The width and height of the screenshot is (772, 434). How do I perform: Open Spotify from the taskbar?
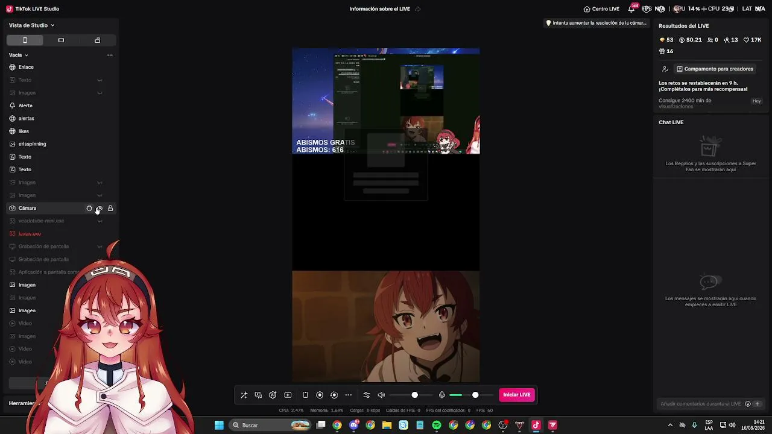pos(437,425)
